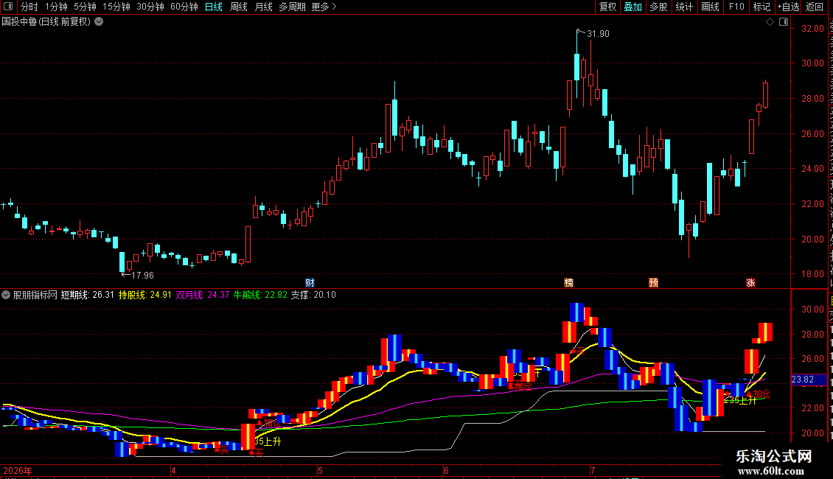Click month 4 on time axis
This screenshot has width=833, height=479.
(x=173, y=470)
